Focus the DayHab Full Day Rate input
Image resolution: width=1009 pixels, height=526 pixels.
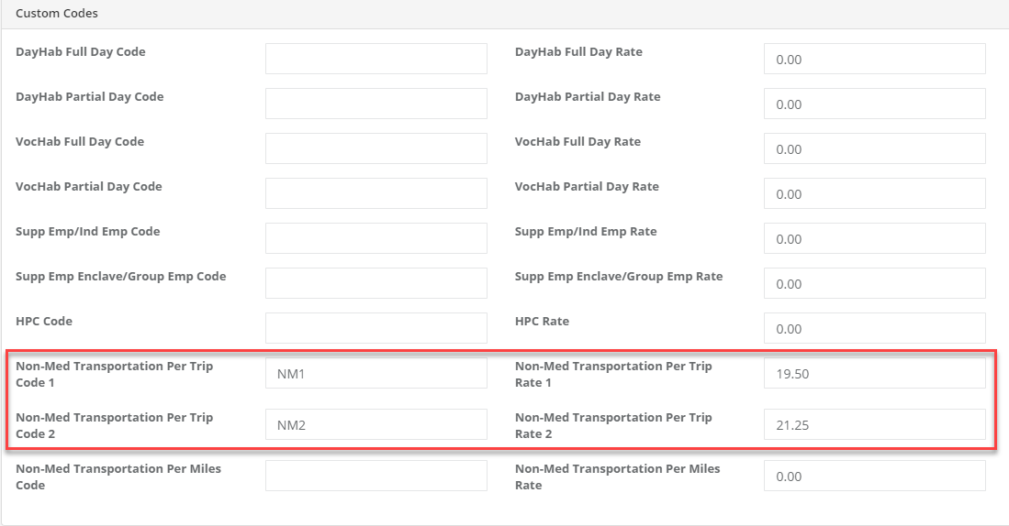pyautogui.click(x=874, y=59)
